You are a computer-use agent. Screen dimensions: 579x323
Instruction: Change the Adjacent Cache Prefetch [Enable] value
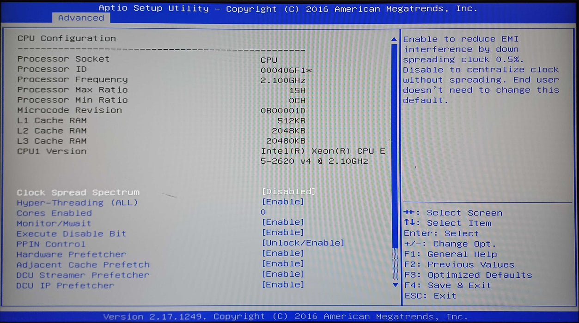(283, 264)
